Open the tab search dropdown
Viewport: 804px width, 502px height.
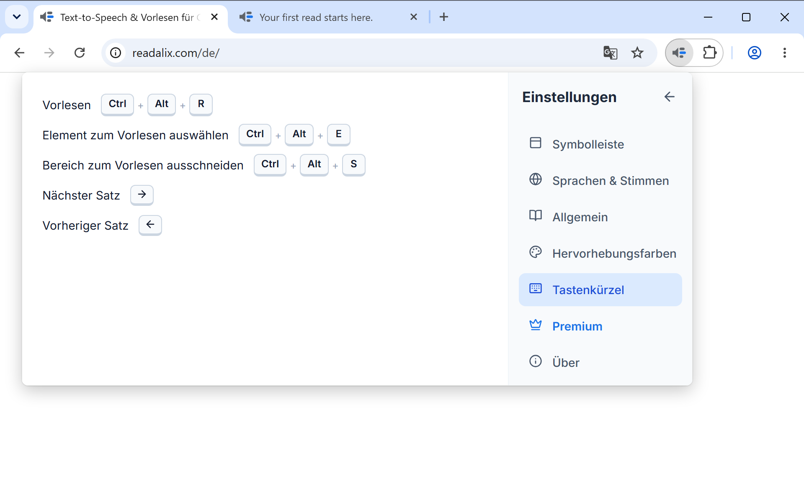coord(17,17)
